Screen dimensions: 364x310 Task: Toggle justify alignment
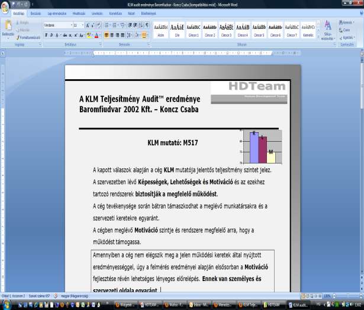coord(123,35)
